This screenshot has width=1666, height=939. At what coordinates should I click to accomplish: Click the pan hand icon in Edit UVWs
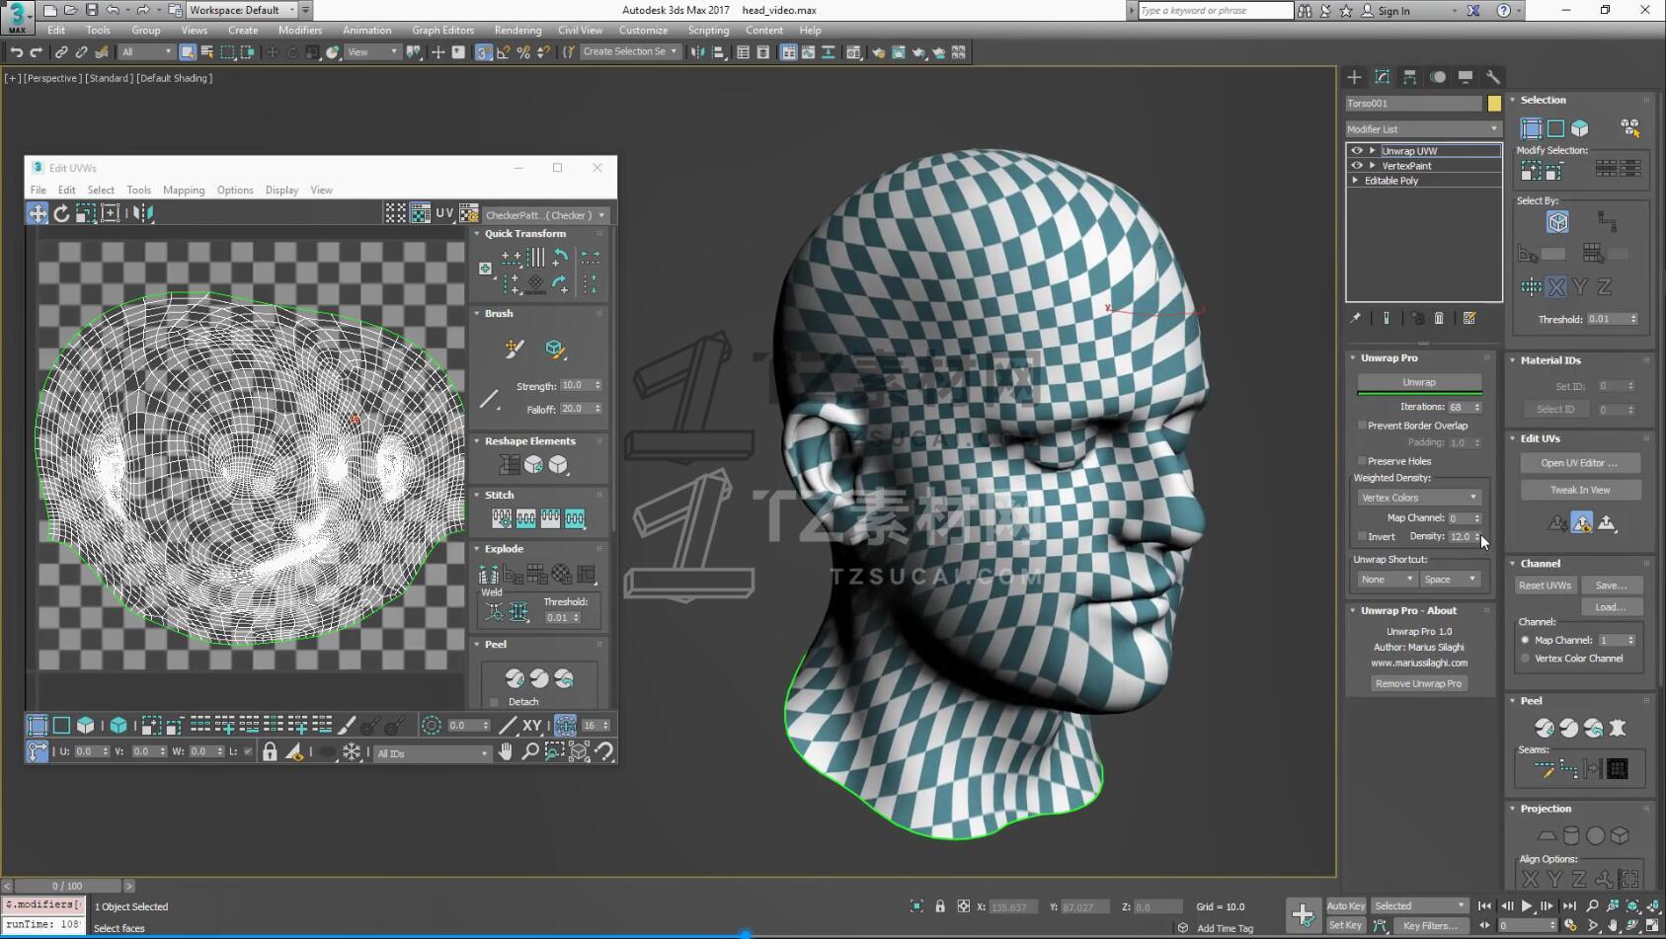pyautogui.click(x=506, y=752)
